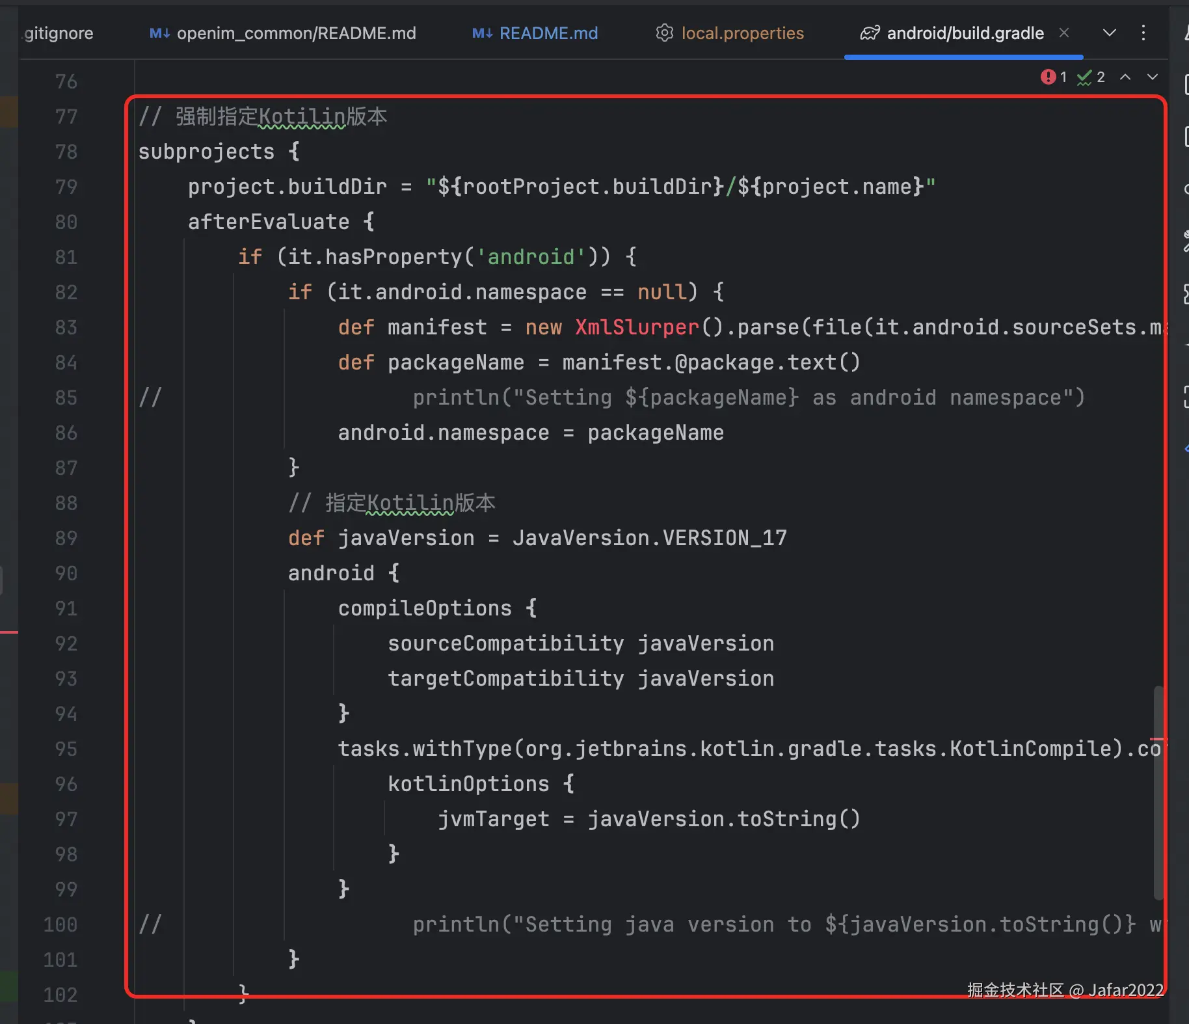Click line number 102 in the gutter
This screenshot has height=1024, width=1189.
[60, 995]
